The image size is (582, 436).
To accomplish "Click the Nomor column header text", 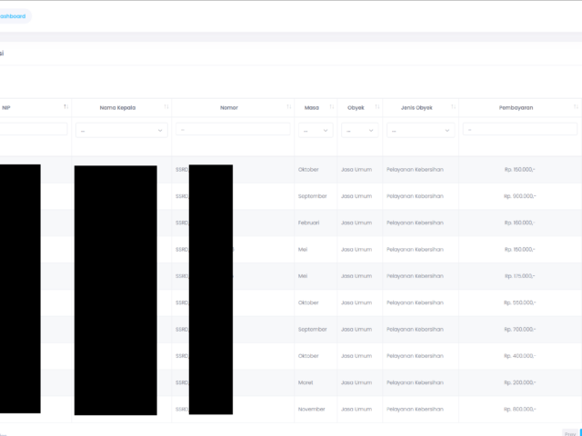I will [x=229, y=108].
